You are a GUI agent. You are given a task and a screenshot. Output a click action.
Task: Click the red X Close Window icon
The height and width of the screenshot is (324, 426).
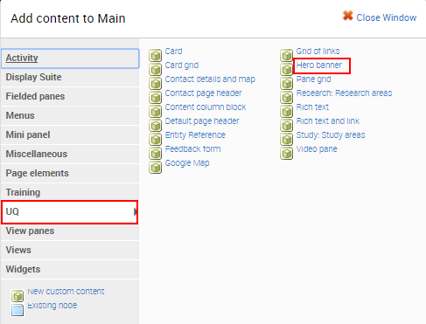[347, 16]
